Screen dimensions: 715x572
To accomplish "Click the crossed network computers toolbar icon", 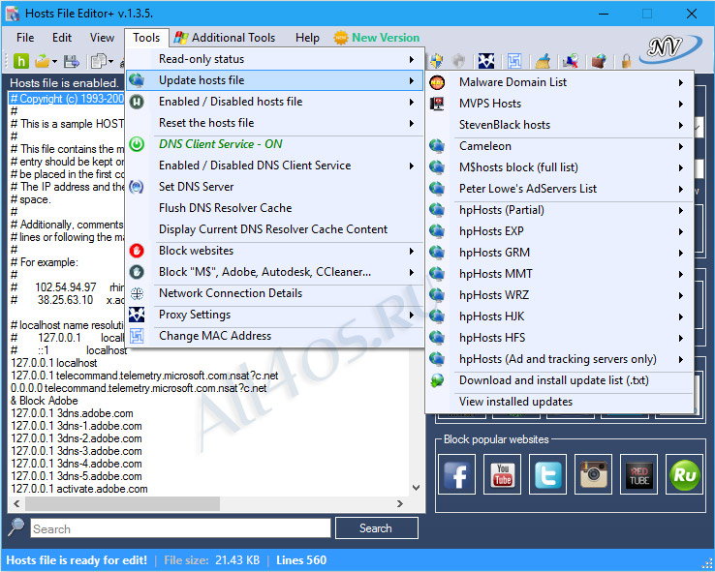I will coord(570,61).
